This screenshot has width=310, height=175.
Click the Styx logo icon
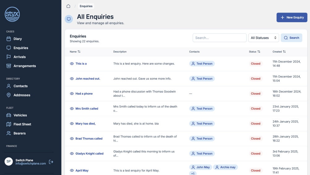(12, 14)
